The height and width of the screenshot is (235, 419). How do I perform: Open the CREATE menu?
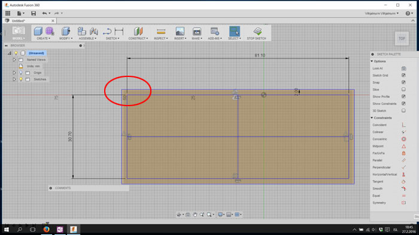pyautogui.click(x=43, y=39)
